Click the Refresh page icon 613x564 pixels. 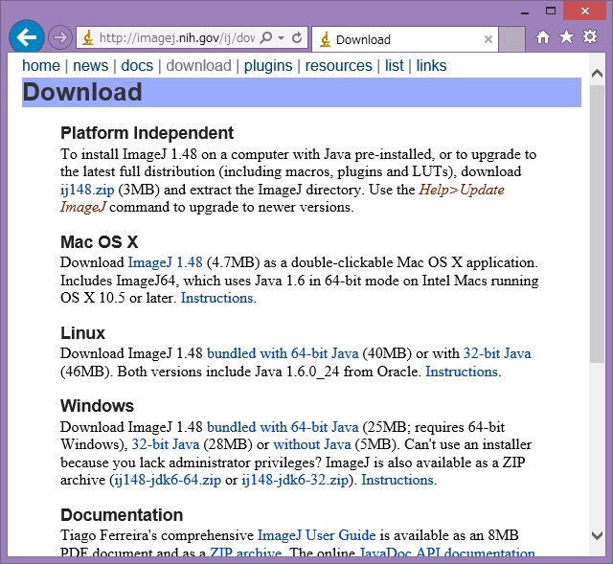click(297, 37)
